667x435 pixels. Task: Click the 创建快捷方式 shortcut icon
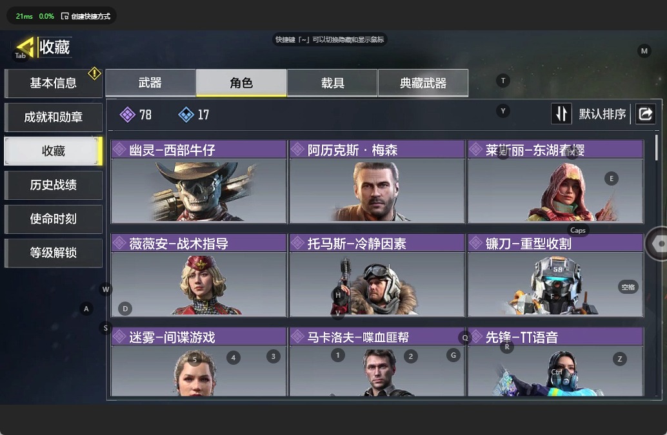pyautogui.click(x=65, y=16)
